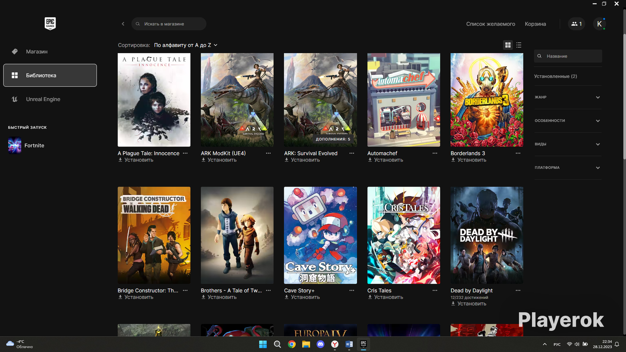
Task: Open File Explorer from the taskbar
Action: 306,344
